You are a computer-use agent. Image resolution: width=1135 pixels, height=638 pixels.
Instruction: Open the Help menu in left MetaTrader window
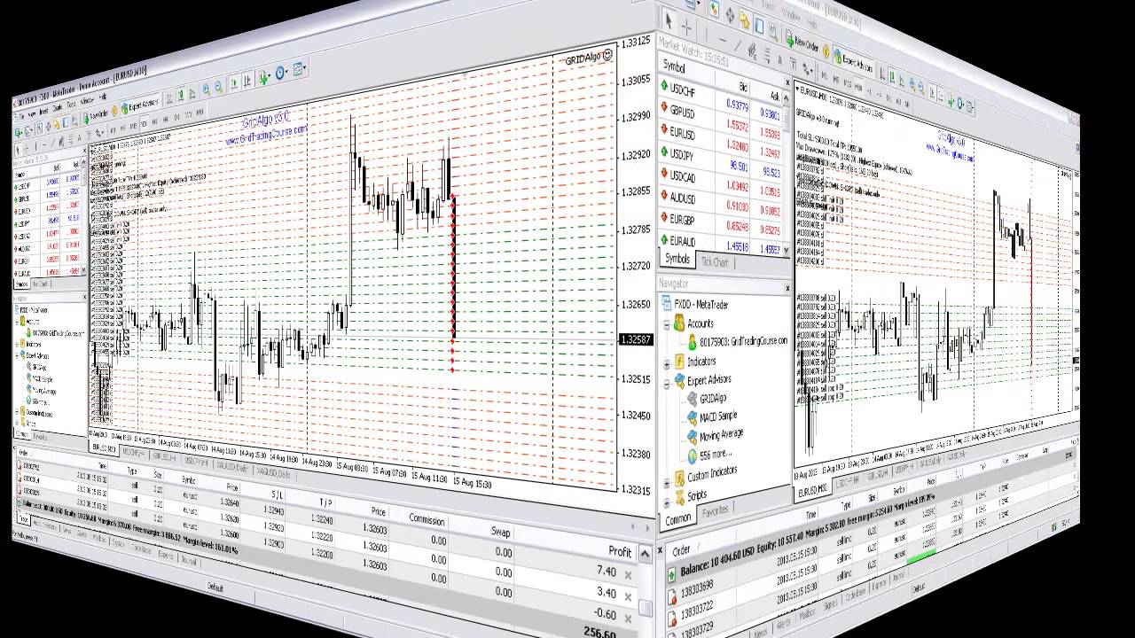click(103, 97)
